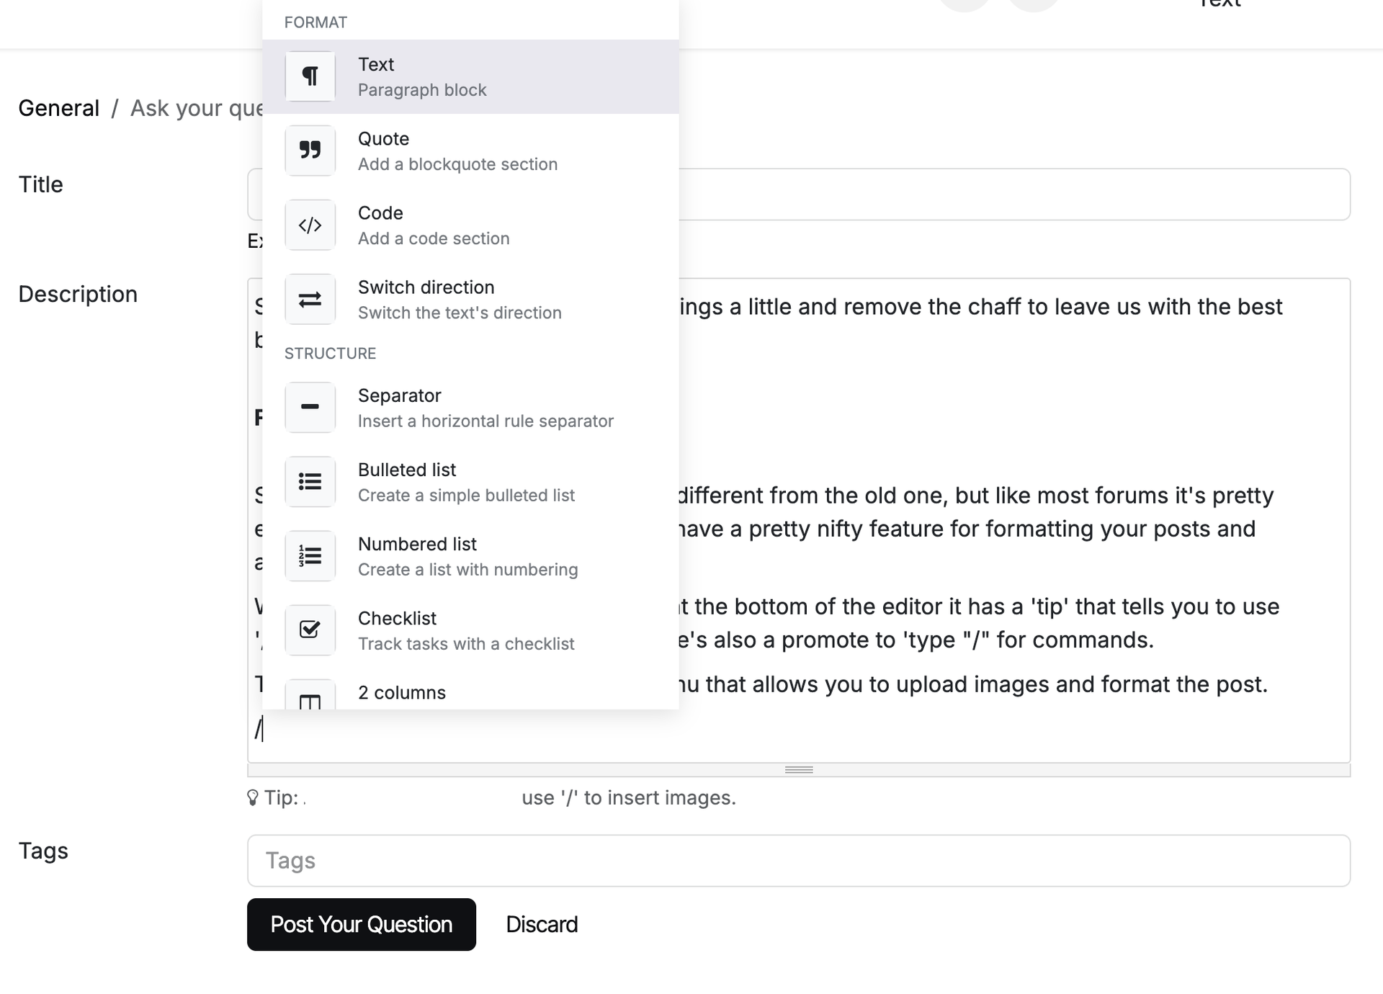Click the Discard link
Screen dimensions: 1383x994
(x=542, y=924)
